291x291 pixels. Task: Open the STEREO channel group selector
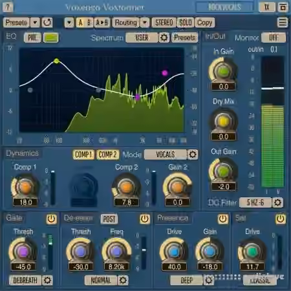(164, 23)
